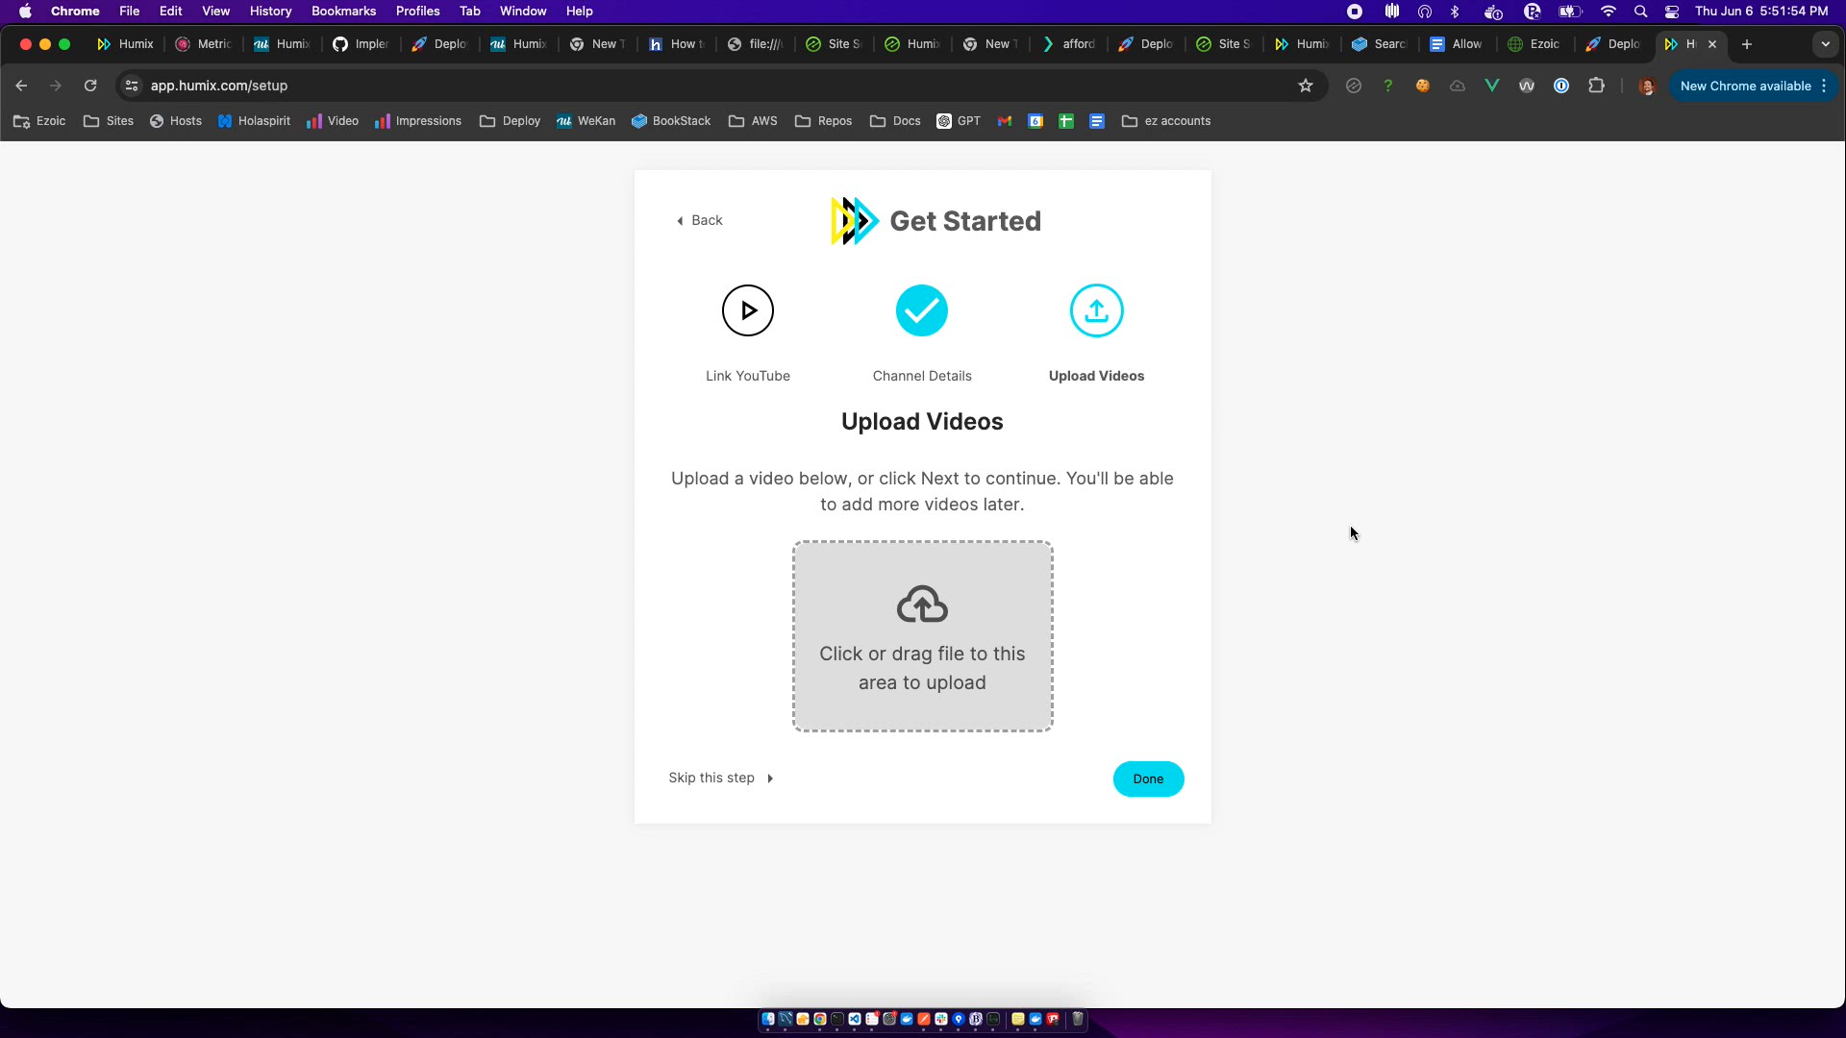Viewport: 1846px width, 1038px height.
Task: Bookmark this page with the star icon
Action: click(x=1305, y=86)
